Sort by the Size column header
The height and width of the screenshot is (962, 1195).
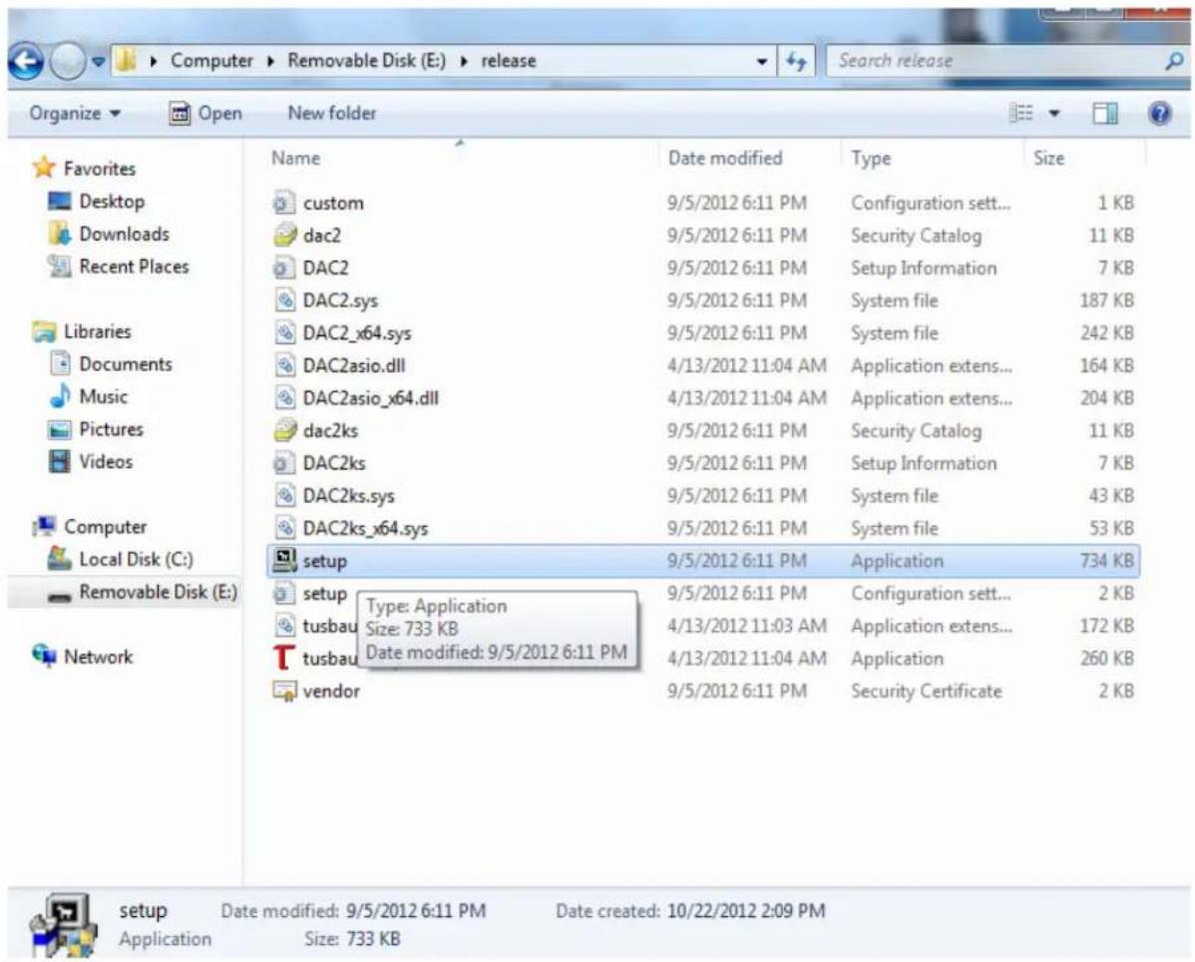click(x=1048, y=158)
